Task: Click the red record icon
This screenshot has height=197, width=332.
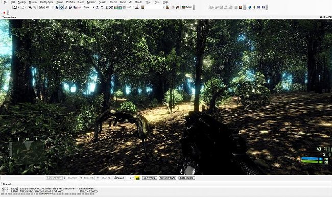Action: (x=4, y=13)
